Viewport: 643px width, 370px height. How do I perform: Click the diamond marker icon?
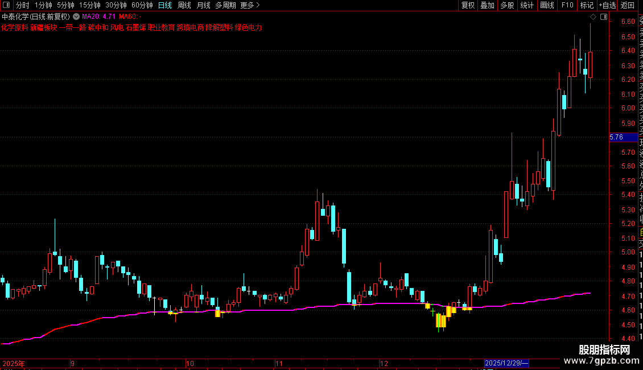tap(593, 17)
